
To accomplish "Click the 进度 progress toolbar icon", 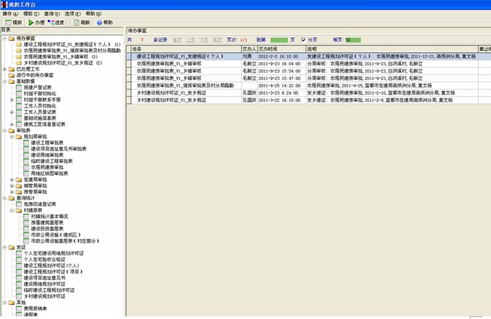I will pyautogui.click(x=50, y=23).
